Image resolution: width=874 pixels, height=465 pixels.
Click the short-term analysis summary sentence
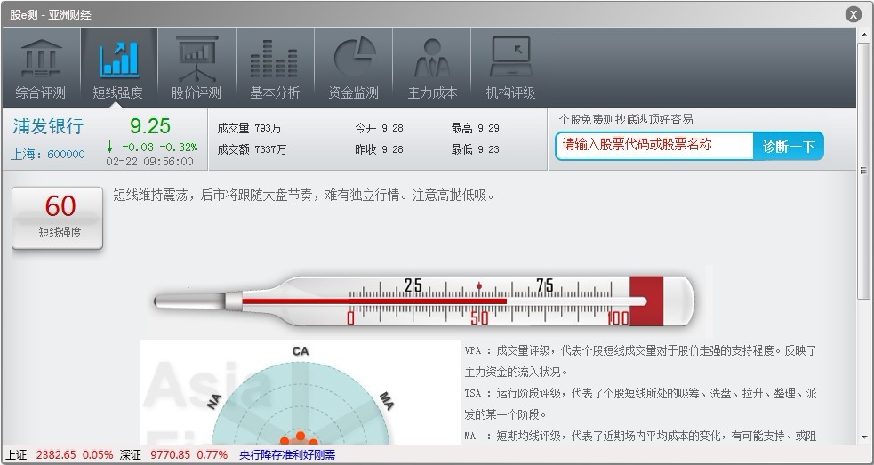pyautogui.click(x=304, y=196)
